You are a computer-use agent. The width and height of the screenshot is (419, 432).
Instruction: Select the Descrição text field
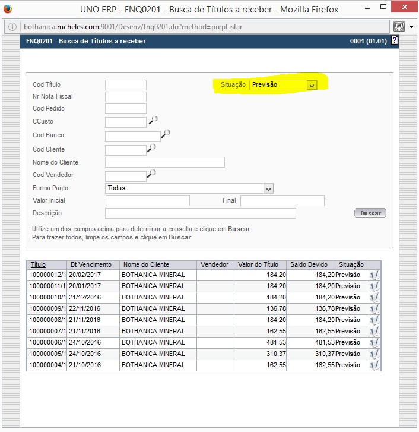coord(200,213)
